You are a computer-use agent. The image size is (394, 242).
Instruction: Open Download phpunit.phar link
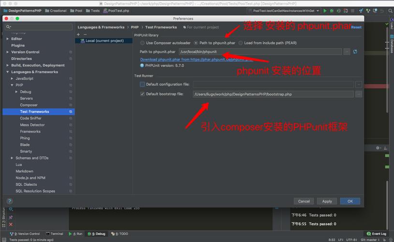(x=196, y=60)
